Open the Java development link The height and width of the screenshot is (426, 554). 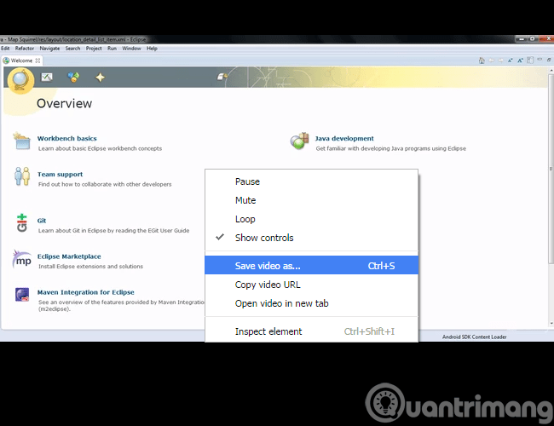point(344,139)
